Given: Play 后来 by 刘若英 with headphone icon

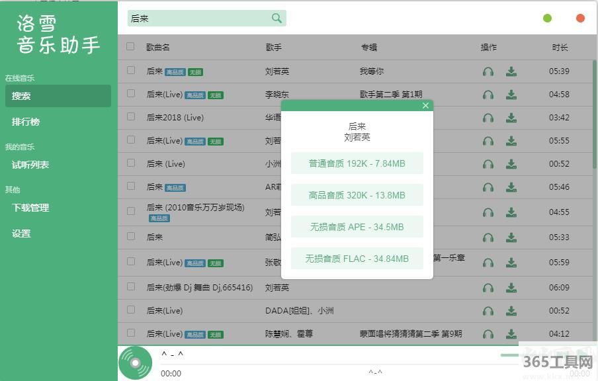Looking at the screenshot, I should [488, 71].
